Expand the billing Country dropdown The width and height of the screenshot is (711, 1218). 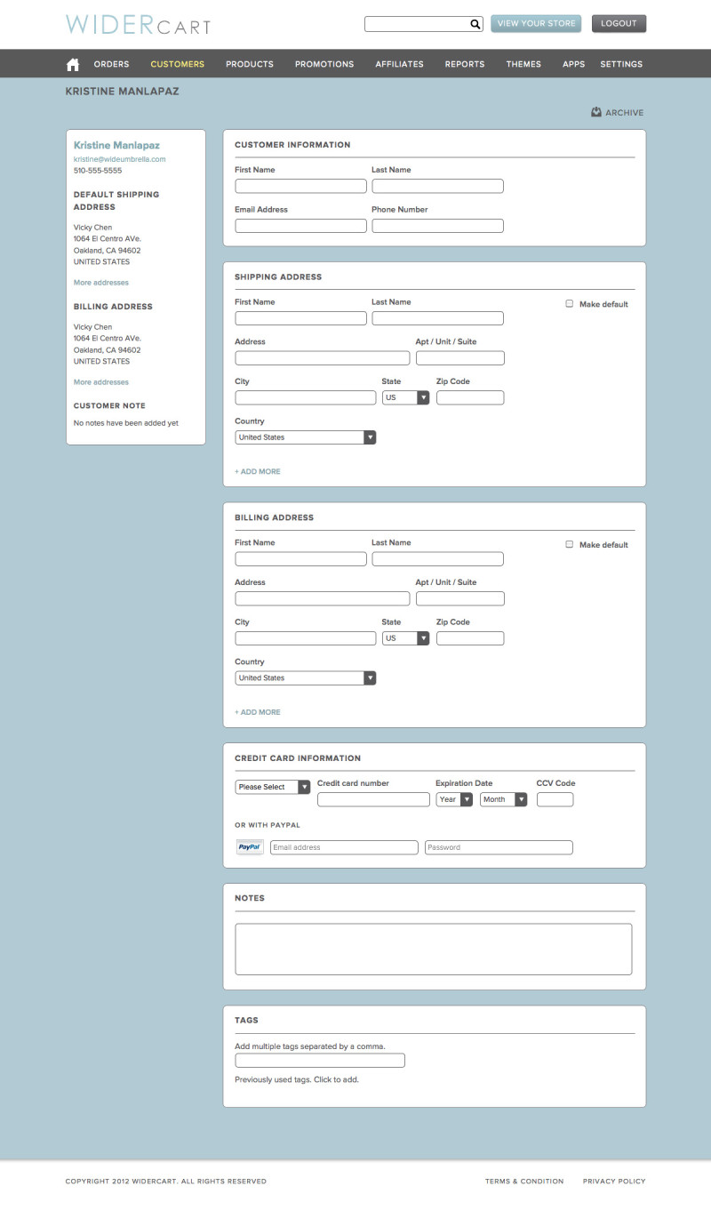(x=305, y=677)
